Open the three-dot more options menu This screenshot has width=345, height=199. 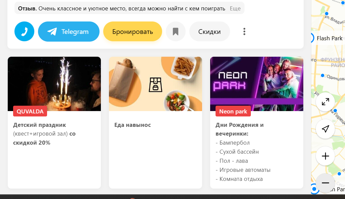click(244, 32)
